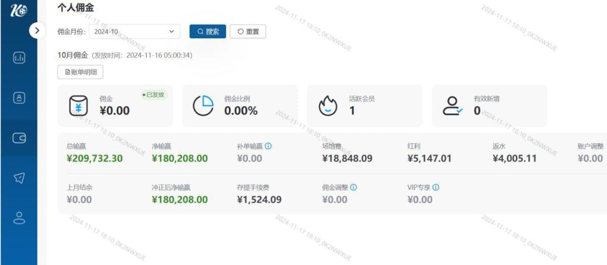The image size is (607, 265).
Task: Open the paper plane promotion sidebar icon
Action: point(19,178)
